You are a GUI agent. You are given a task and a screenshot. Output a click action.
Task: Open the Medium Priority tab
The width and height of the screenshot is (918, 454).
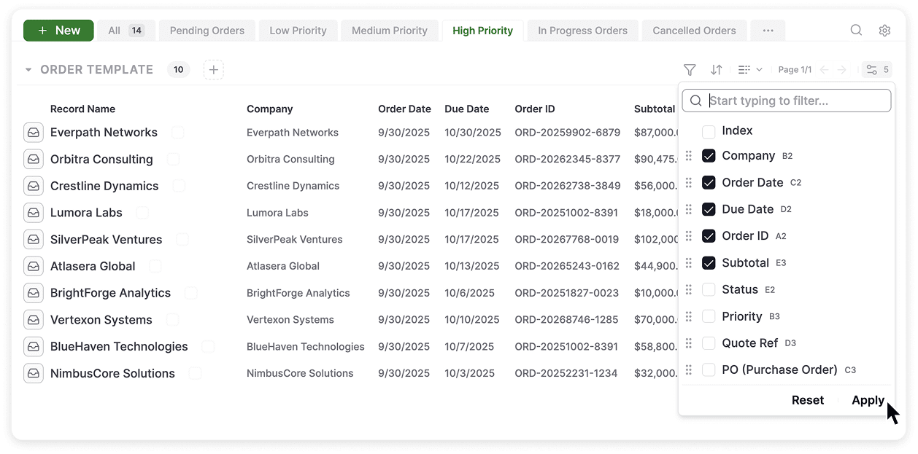coord(390,31)
